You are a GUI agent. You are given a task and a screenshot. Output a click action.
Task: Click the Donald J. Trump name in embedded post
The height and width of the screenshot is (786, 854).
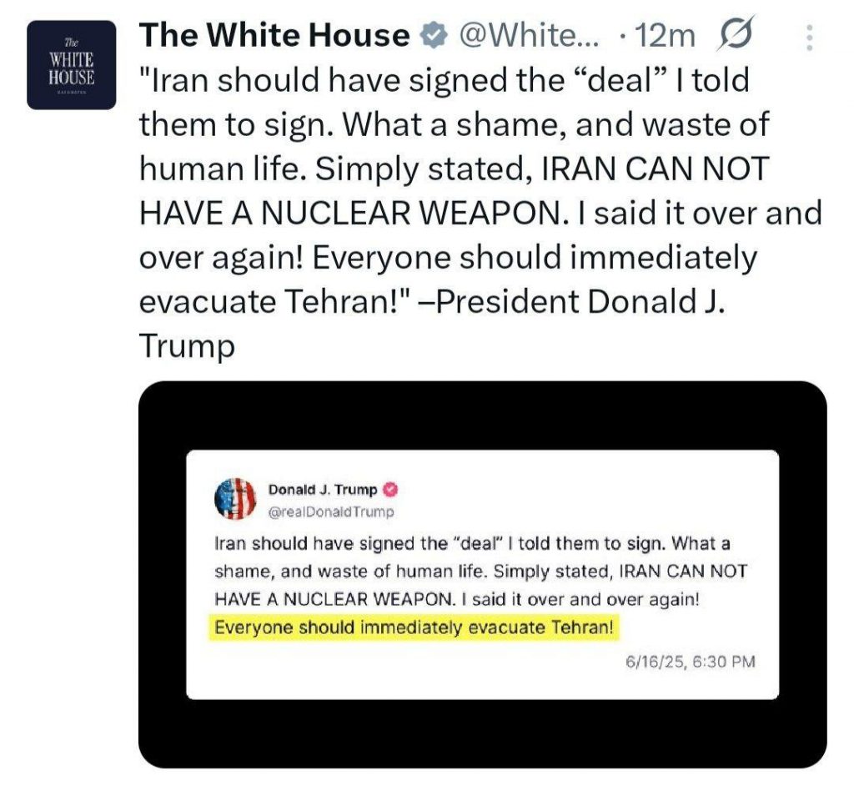tap(323, 490)
